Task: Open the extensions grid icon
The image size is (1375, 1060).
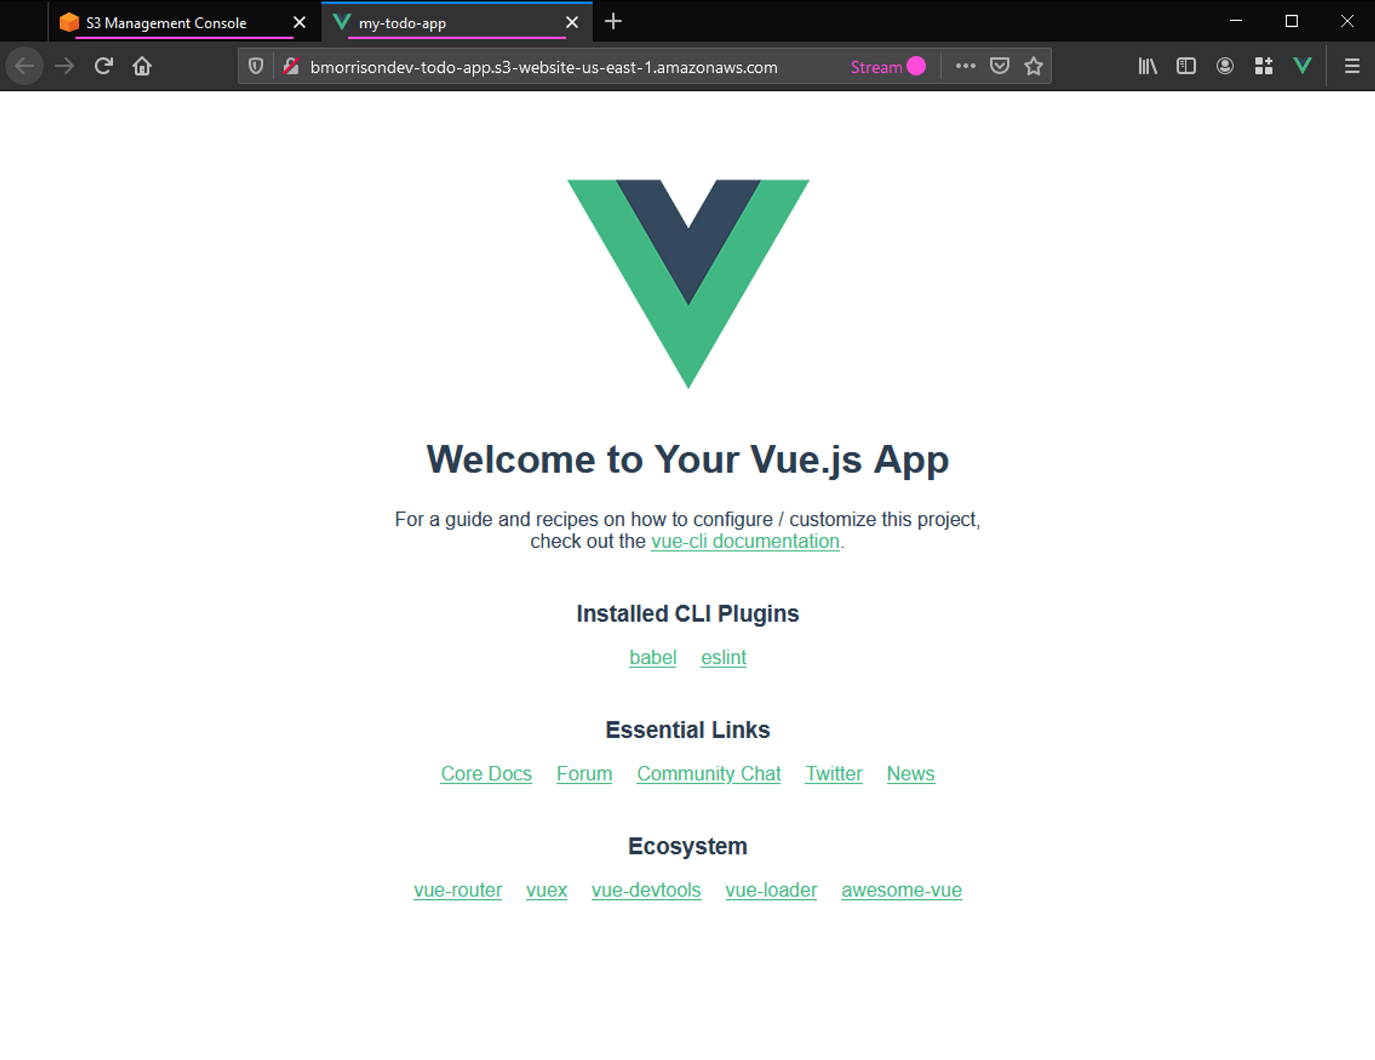Action: coord(1263,66)
